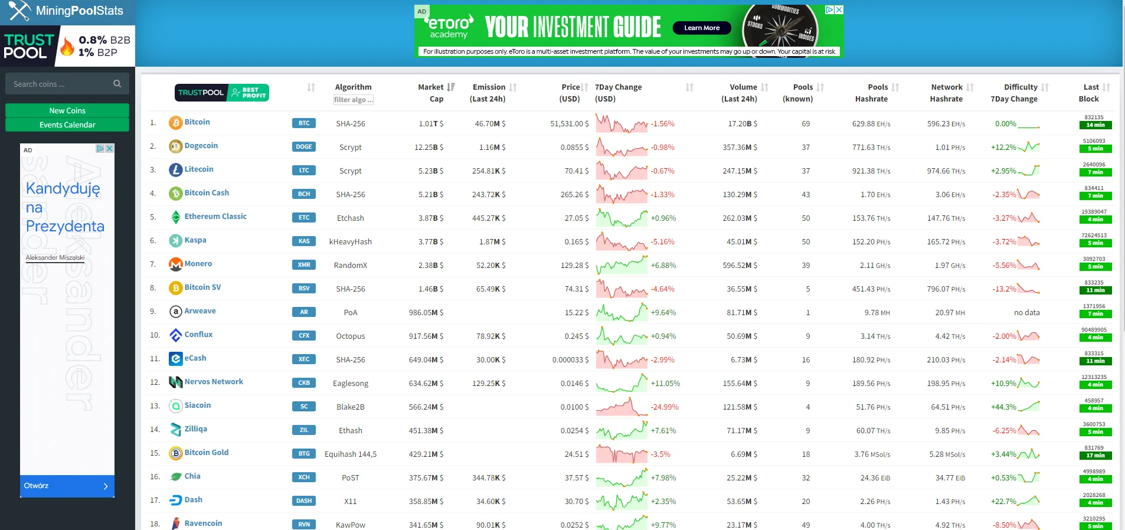Sort by Pools Hashrate column

[x=895, y=87]
